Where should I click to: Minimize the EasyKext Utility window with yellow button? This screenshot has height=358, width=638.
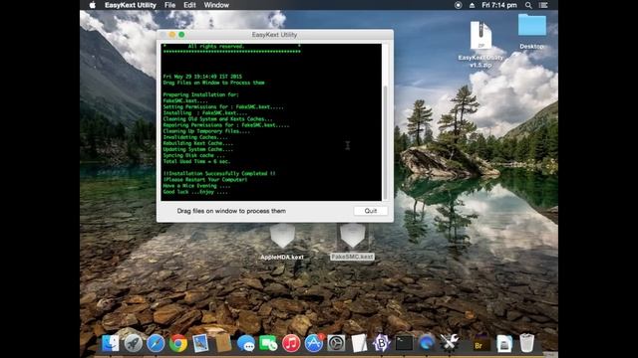coord(172,35)
